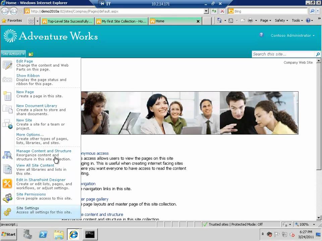Click the New Document Library icon
Screen dimensions: 322x241
pyautogui.click(x=8, y=109)
